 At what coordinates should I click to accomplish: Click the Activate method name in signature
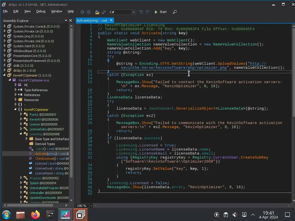(151, 33)
